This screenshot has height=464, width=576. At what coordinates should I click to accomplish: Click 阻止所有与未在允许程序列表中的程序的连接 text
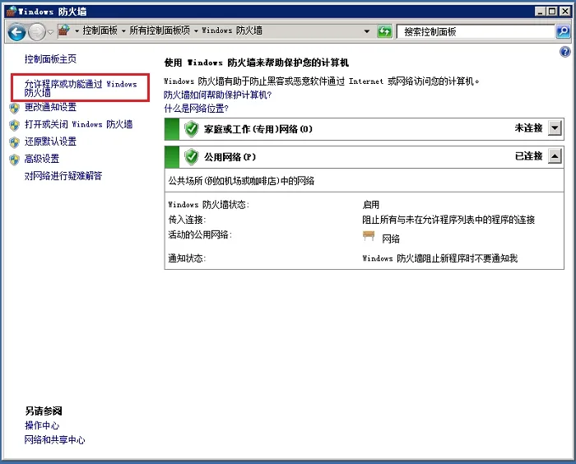(448, 220)
